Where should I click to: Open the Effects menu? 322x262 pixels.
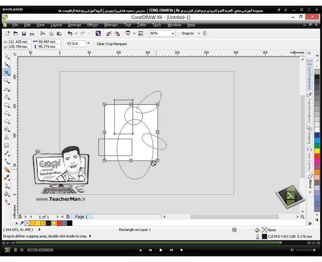[x=93, y=25]
